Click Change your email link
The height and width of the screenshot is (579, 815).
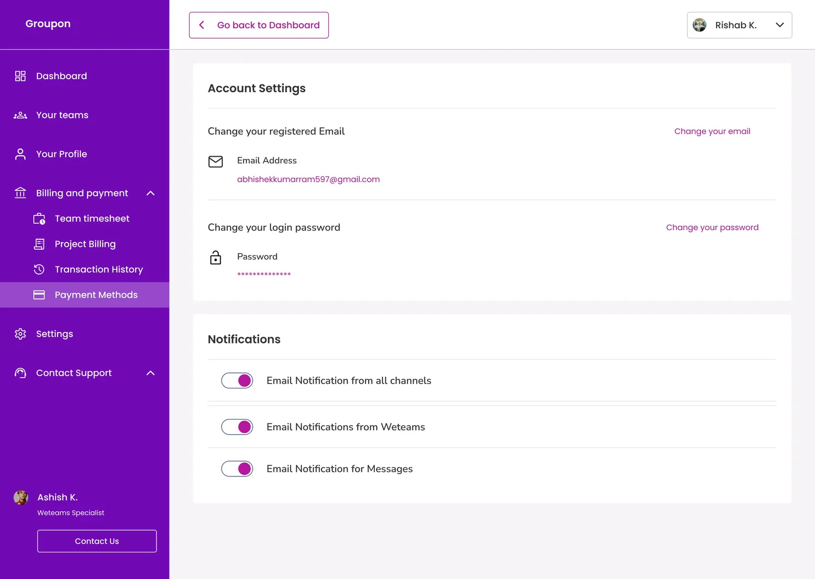point(712,131)
